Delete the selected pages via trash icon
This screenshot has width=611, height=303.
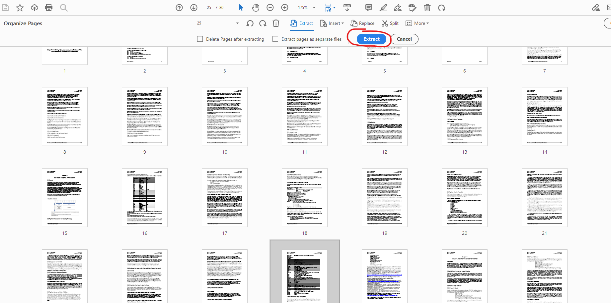[276, 23]
